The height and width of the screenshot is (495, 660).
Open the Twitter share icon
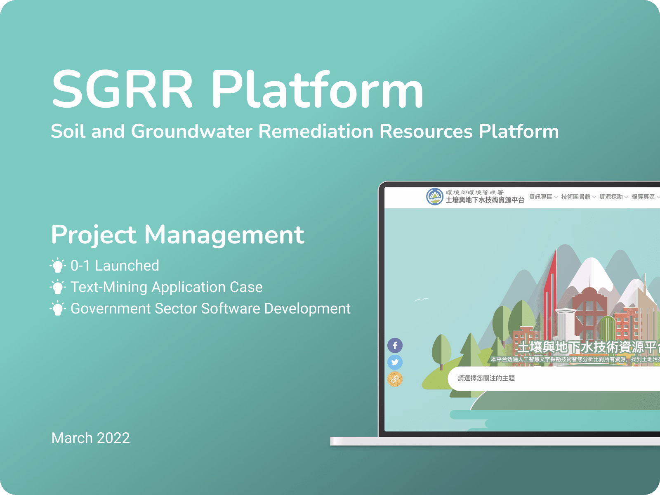(x=395, y=362)
